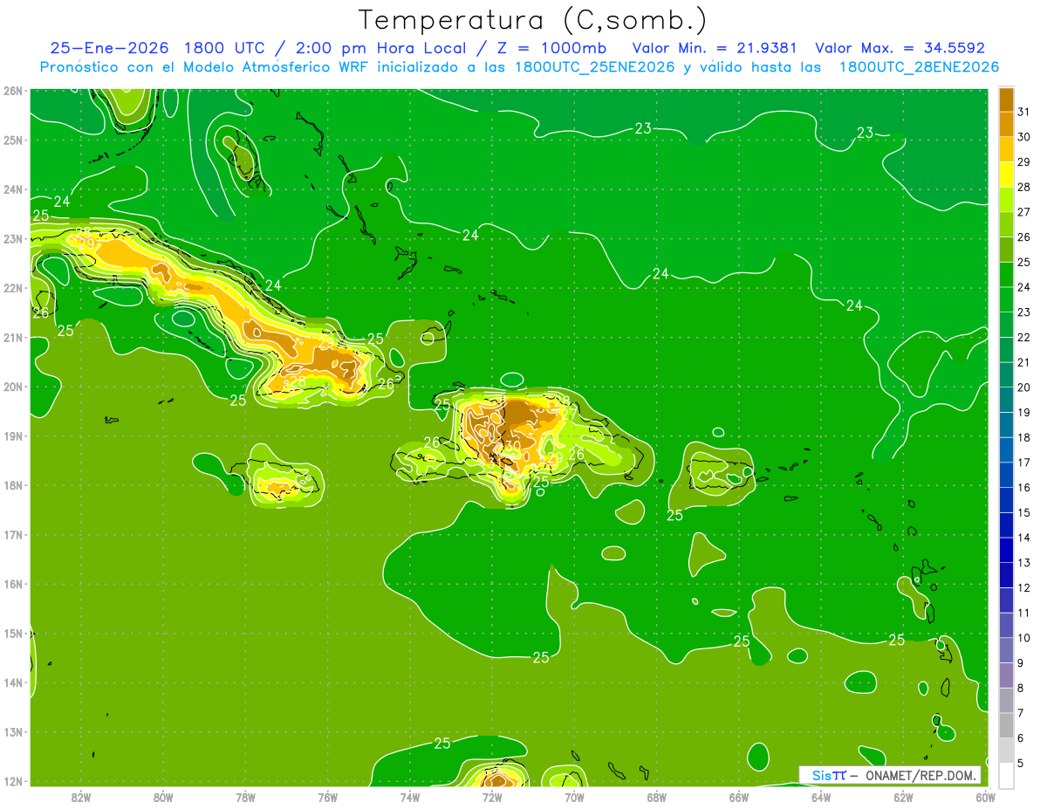Click the latitude axis label "26N"

click(x=13, y=91)
